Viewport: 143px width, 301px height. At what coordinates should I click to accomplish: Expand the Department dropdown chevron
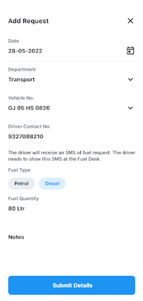pyautogui.click(x=130, y=79)
